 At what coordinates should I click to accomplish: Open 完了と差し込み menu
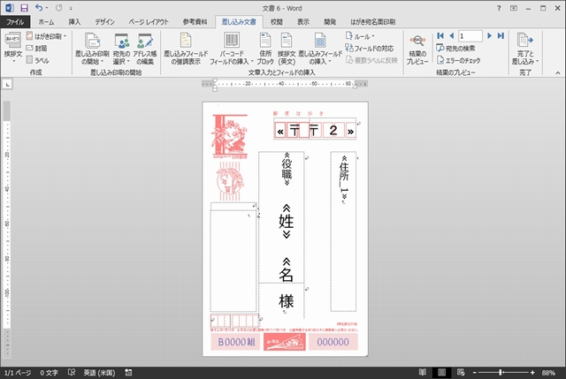click(x=524, y=49)
